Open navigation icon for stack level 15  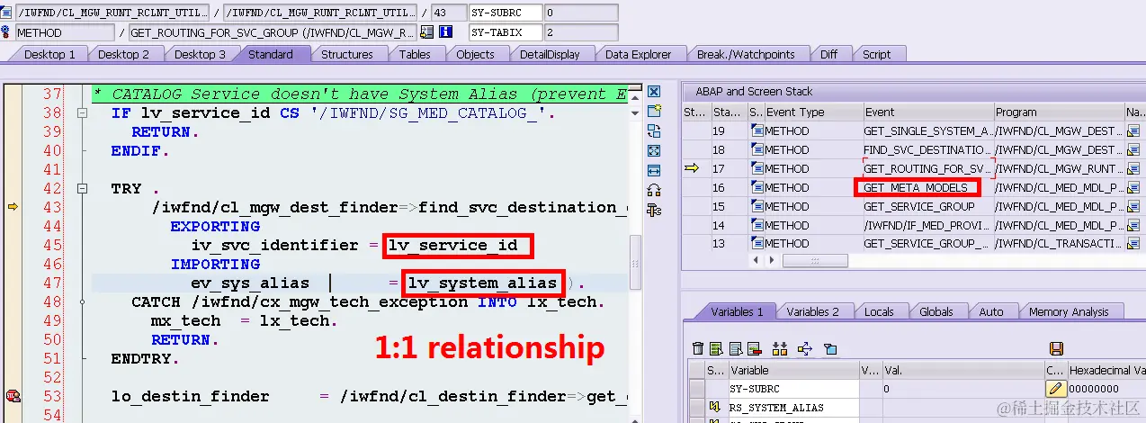[1133, 206]
